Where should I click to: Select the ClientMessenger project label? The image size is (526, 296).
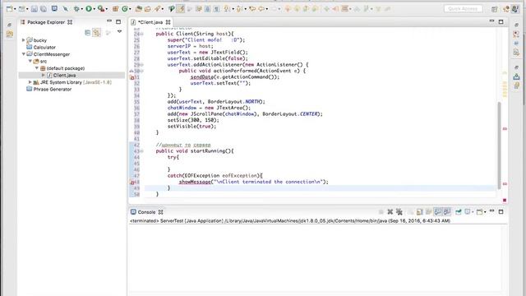[x=52, y=54]
